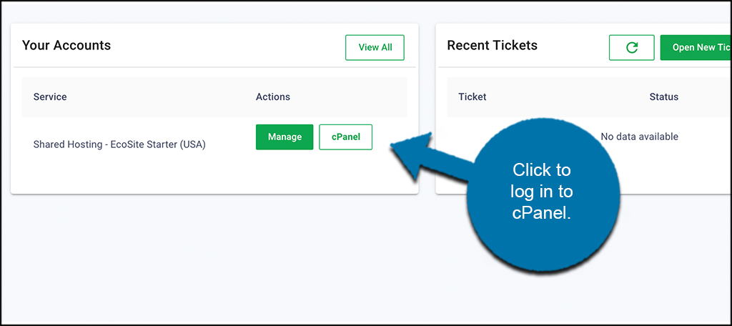Click the Your Accounts heading
Image resolution: width=732 pixels, height=326 pixels.
click(66, 46)
